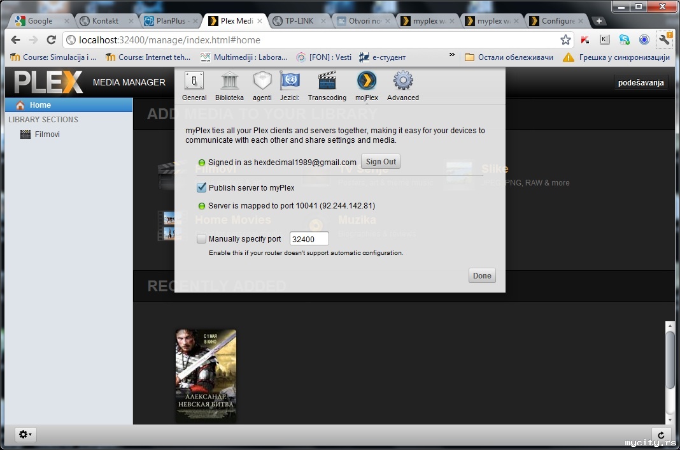Open [FON] : Vesti bookmark

click(324, 57)
